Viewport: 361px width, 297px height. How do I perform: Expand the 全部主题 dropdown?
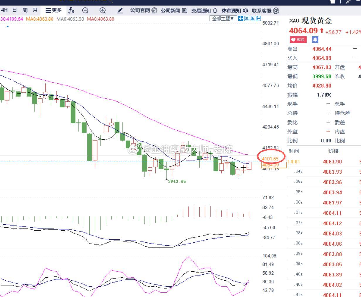(x=223, y=19)
